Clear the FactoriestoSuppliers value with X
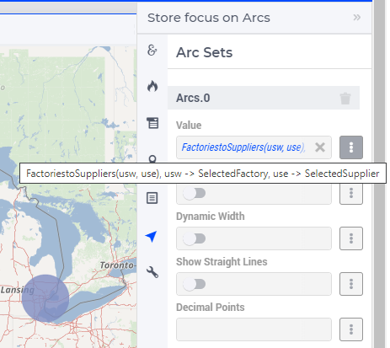 click(x=320, y=147)
